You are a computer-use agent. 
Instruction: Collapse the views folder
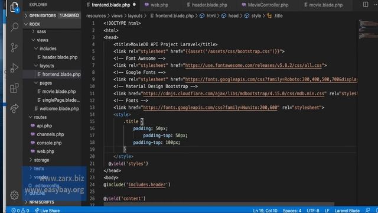(43, 40)
